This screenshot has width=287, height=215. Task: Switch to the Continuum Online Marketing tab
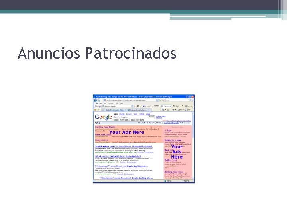tap(138, 110)
